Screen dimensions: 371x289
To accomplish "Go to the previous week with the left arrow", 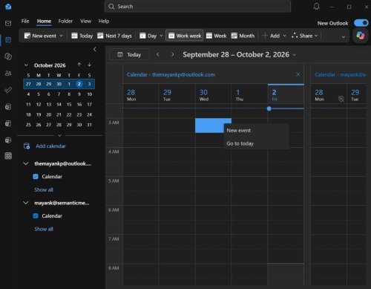I will (158, 54).
